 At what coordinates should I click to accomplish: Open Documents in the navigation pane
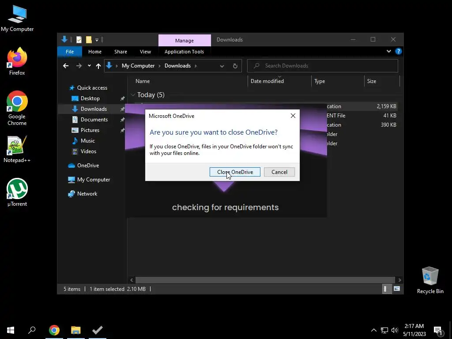coord(94,120)
